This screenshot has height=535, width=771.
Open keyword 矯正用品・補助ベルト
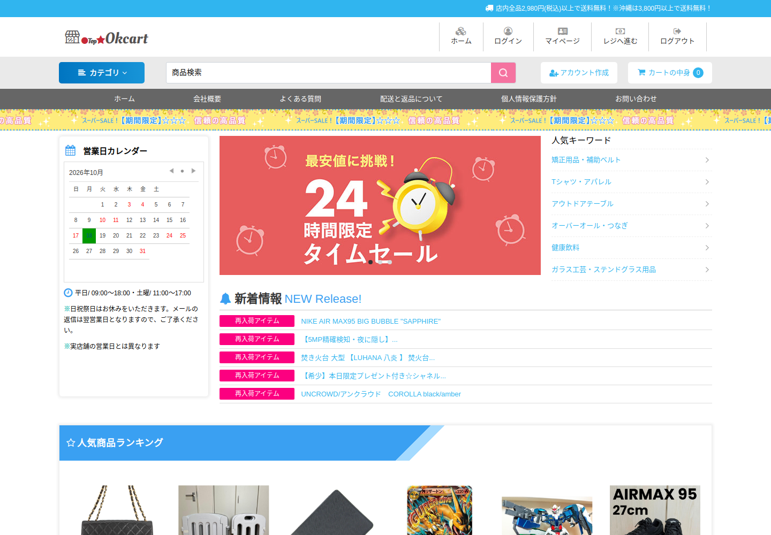[586, 160]
